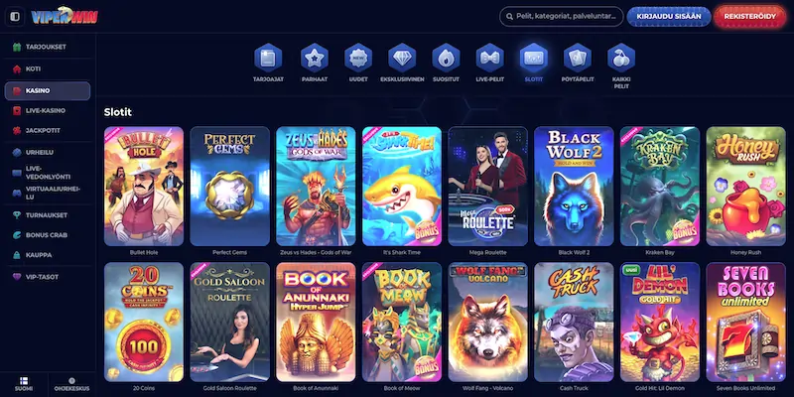794x397 pixels.
Task: Launch the Black Wolf 2 game thumbnail
Action: pos(574,186)
